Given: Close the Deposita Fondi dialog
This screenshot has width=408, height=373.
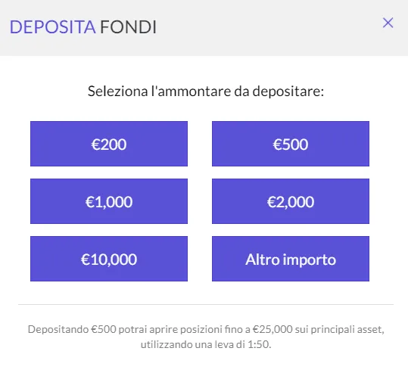Looking at the screenshot, I should point(388,23).
